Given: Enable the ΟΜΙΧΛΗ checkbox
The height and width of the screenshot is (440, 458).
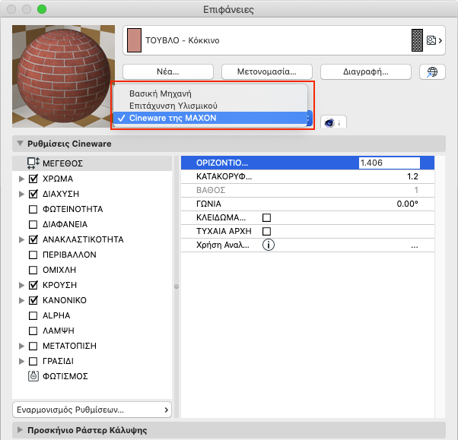Looking at the screenshot, I should coord(33,270).
